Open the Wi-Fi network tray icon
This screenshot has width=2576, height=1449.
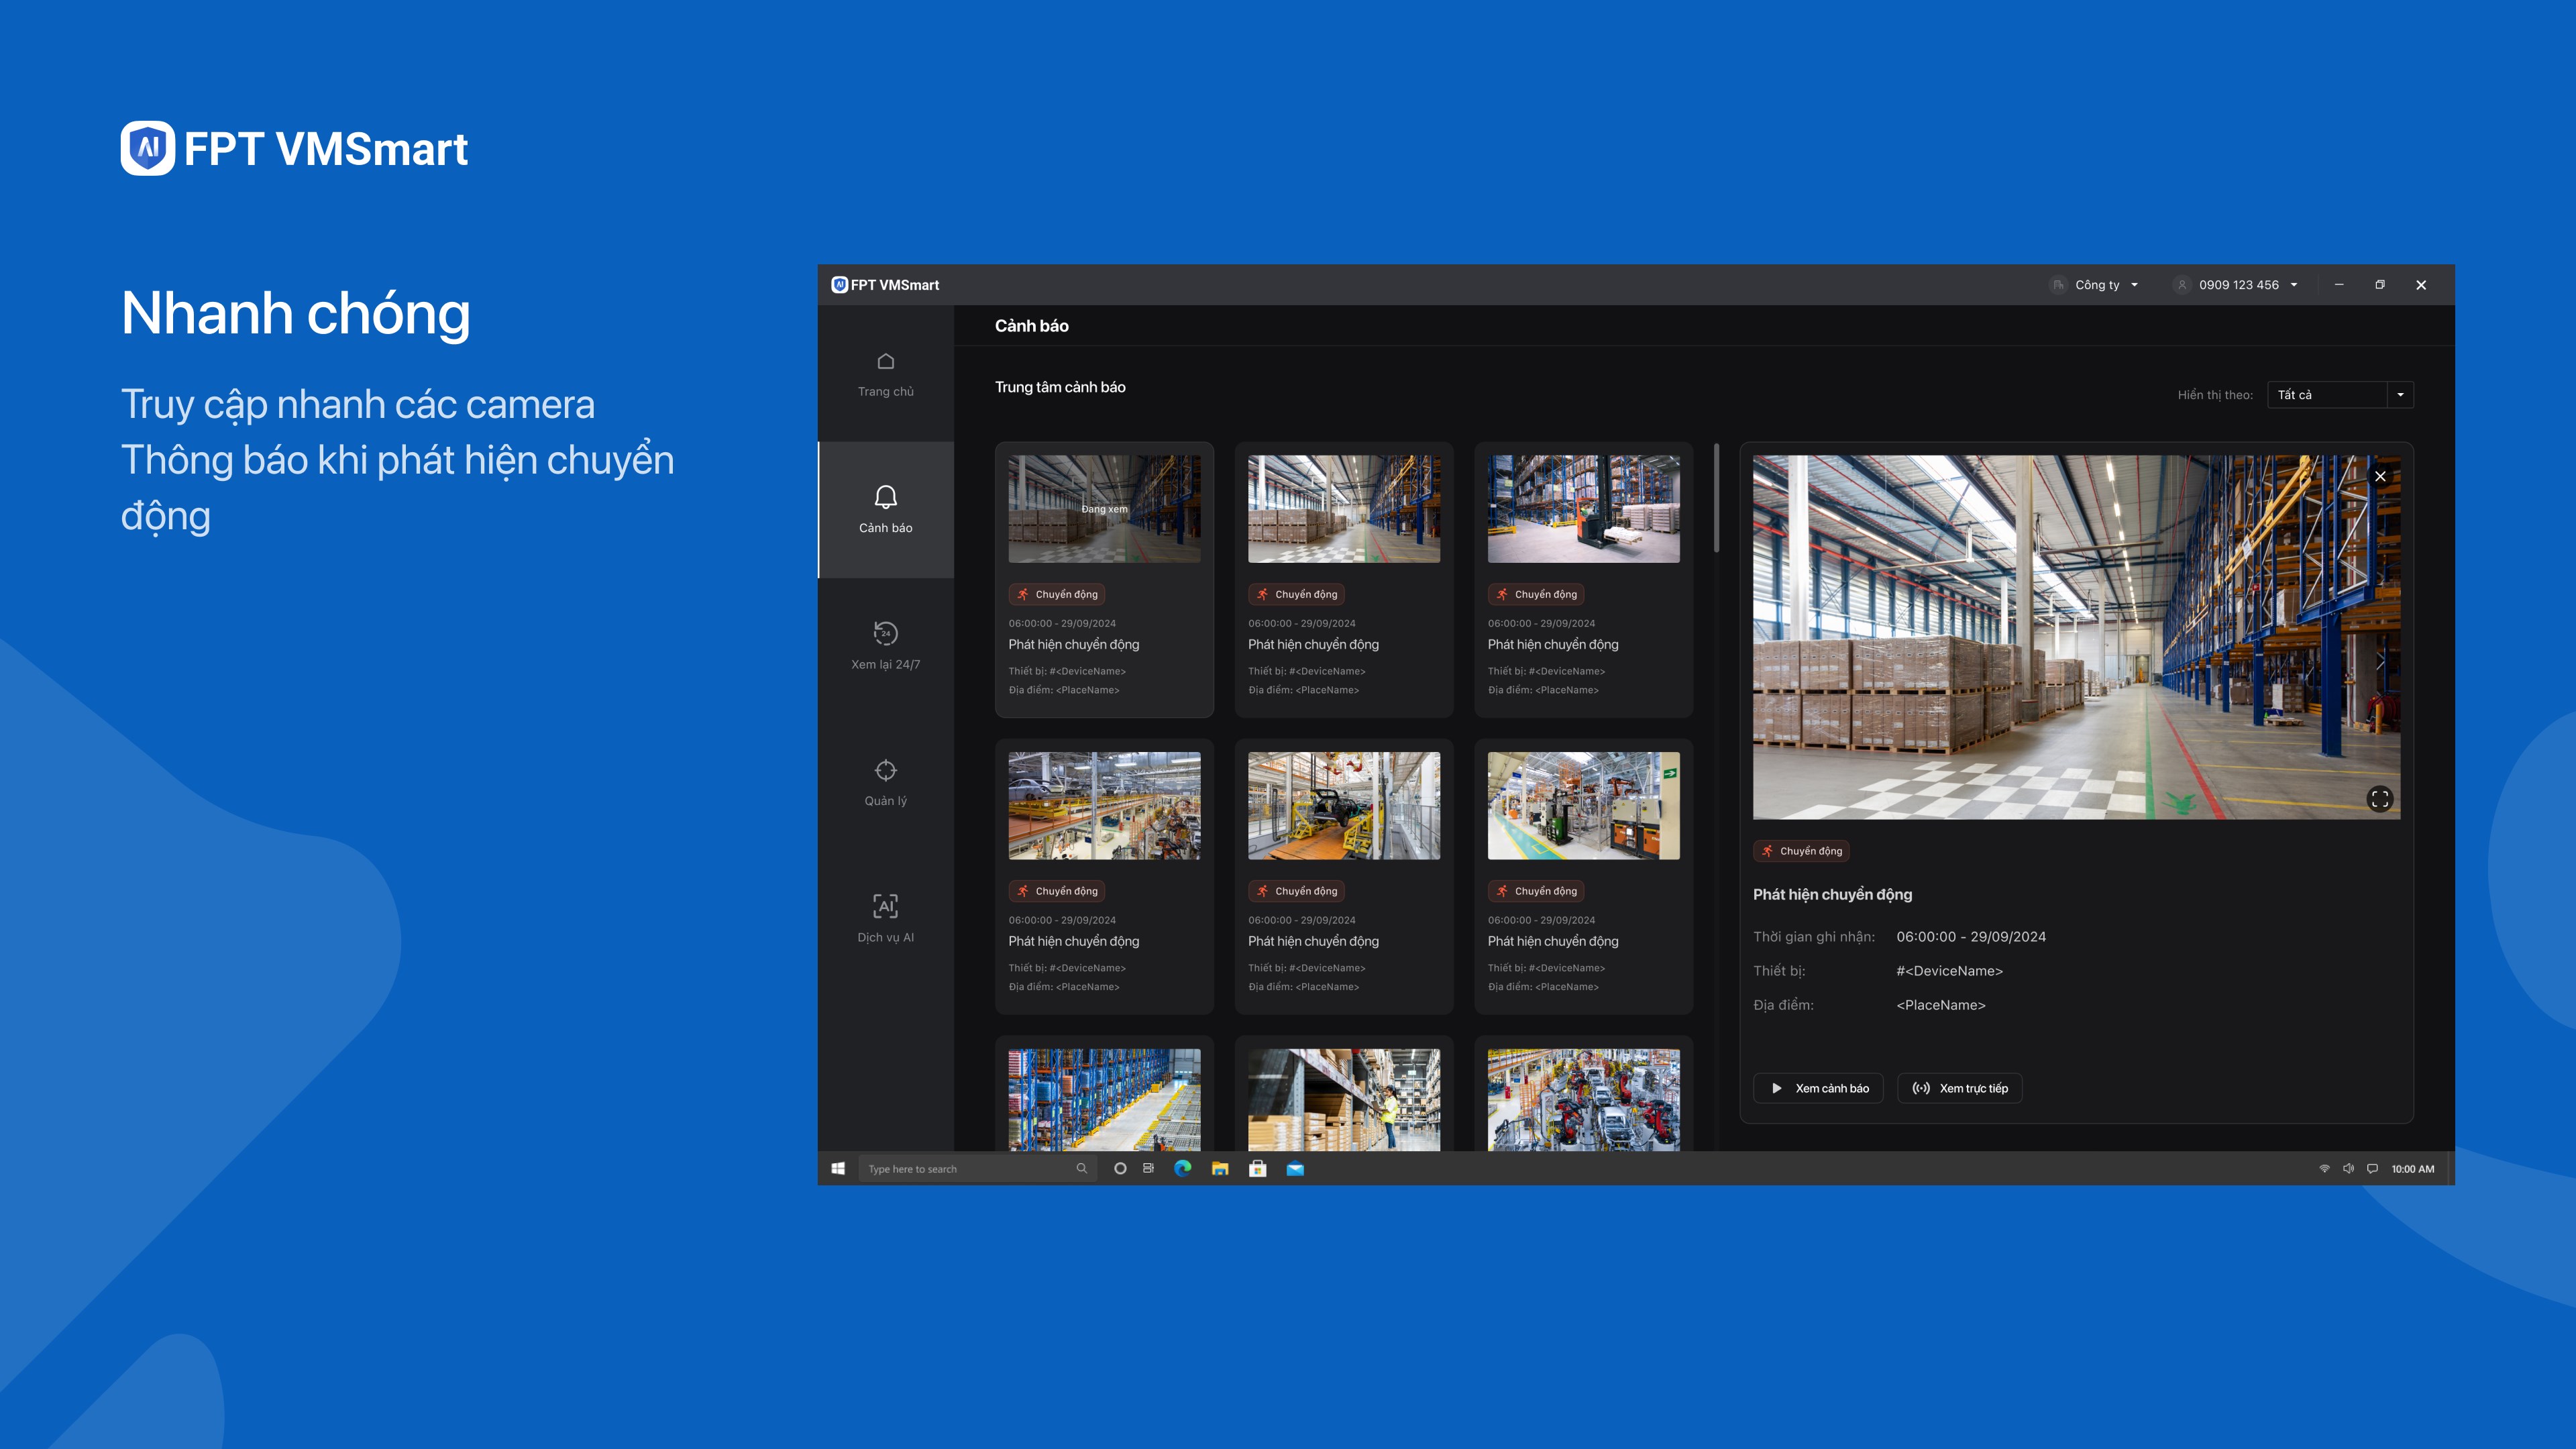pyautogui.click(x=2324, y=1168)
